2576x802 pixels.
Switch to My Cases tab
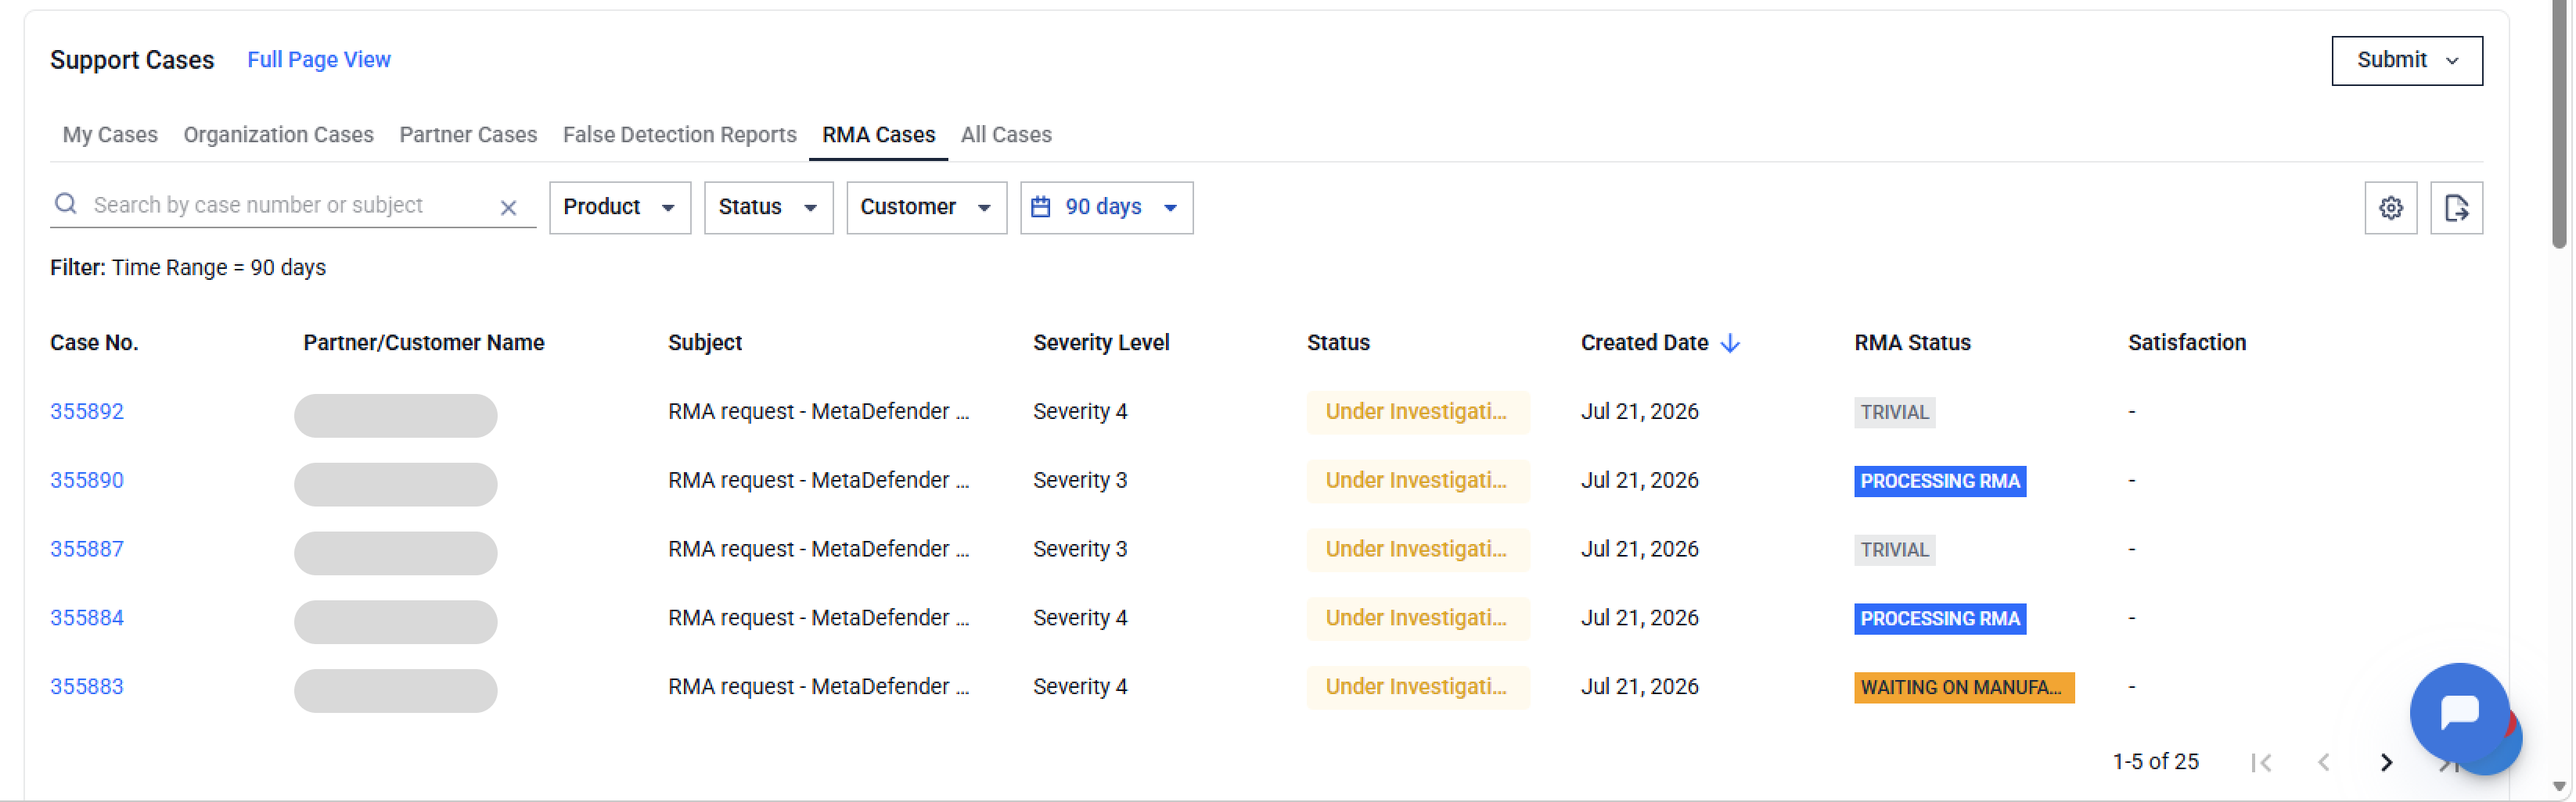(x=110, y=134)
